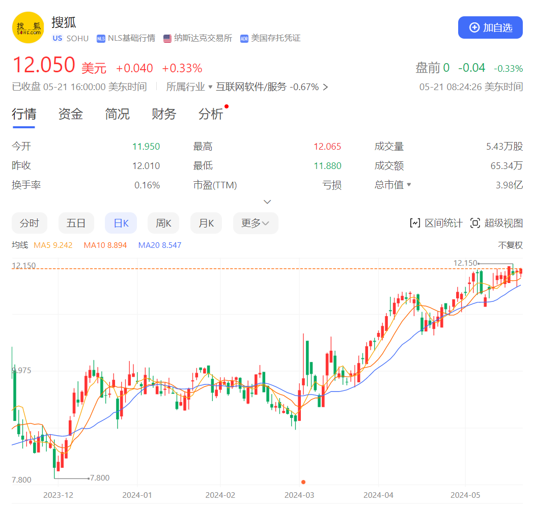The image size is (534, 507).
Task: Select the 日K daily candlestick chart
Action: (x=121, y=223)
